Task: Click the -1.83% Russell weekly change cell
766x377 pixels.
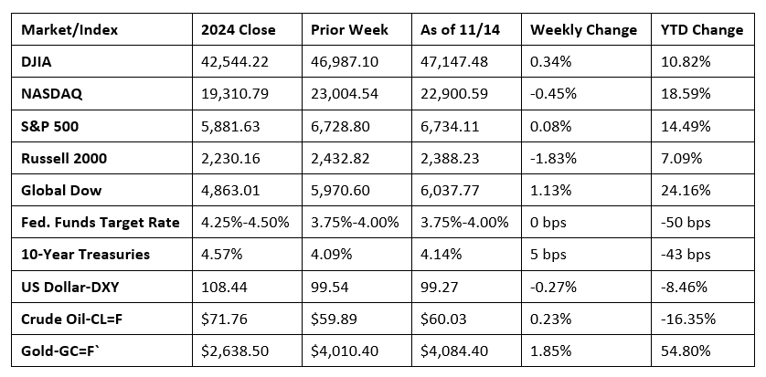Action: click(551, 159)
